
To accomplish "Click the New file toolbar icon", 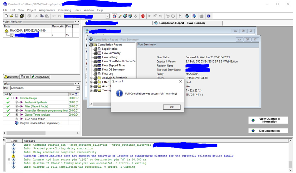I will pyautogui.click(x=6, y=16).
